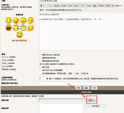Insert the smiling face emoticon
The height and width of the screenshot is (113, 124).
(9, 20)
